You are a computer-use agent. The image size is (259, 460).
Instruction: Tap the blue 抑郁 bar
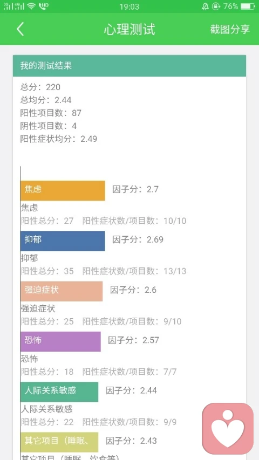pos(63,241)
